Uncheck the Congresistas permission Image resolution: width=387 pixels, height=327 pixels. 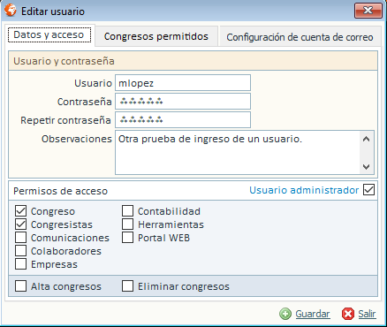pos(20,224)
